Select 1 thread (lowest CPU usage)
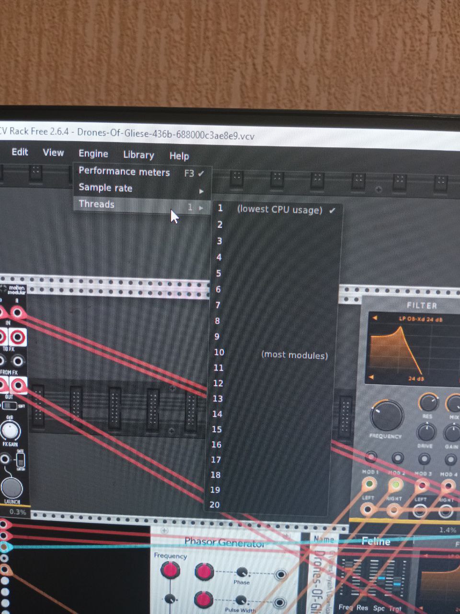The height and width of the screenshot is (614, 460). (x=277, y=209)
